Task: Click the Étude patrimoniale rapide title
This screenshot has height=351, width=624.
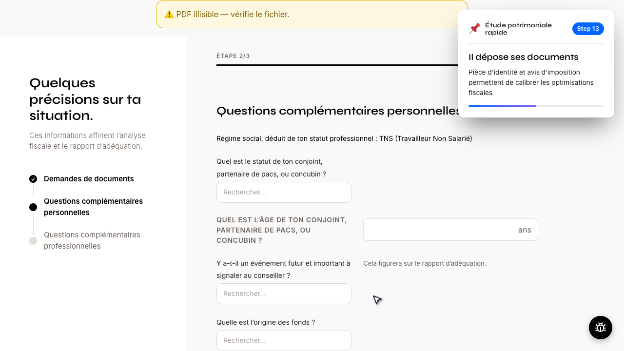Action: [x=518, y=29]
